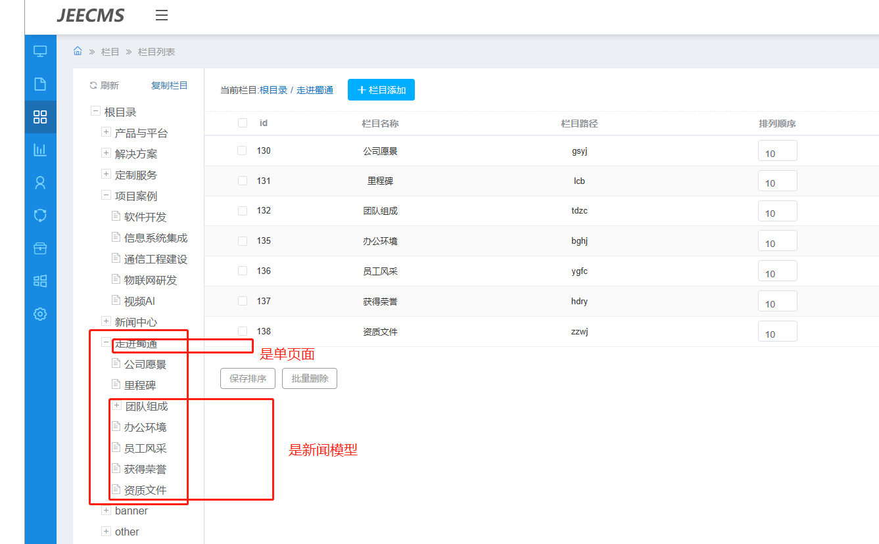Check the box for row id 138
The width and height of the screenshot is (879, 544).
point(243,331)
